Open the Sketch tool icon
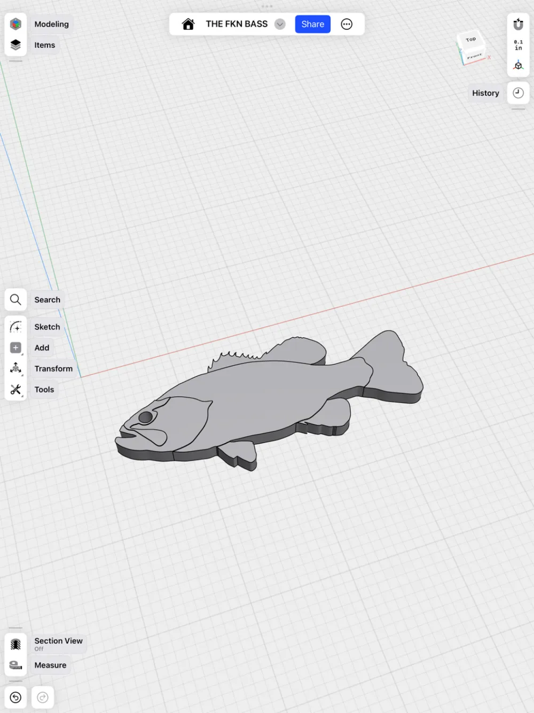Image resolution: width=534 pixels, height=713 pixels. pyautogui.click(x=15, y=327)
